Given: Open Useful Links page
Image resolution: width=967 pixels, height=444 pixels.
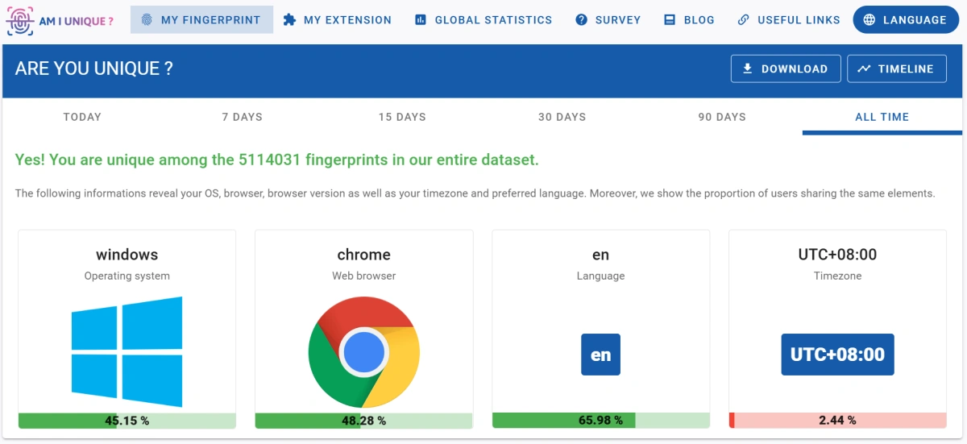Looking at the screenshot, I should point(789,20).
